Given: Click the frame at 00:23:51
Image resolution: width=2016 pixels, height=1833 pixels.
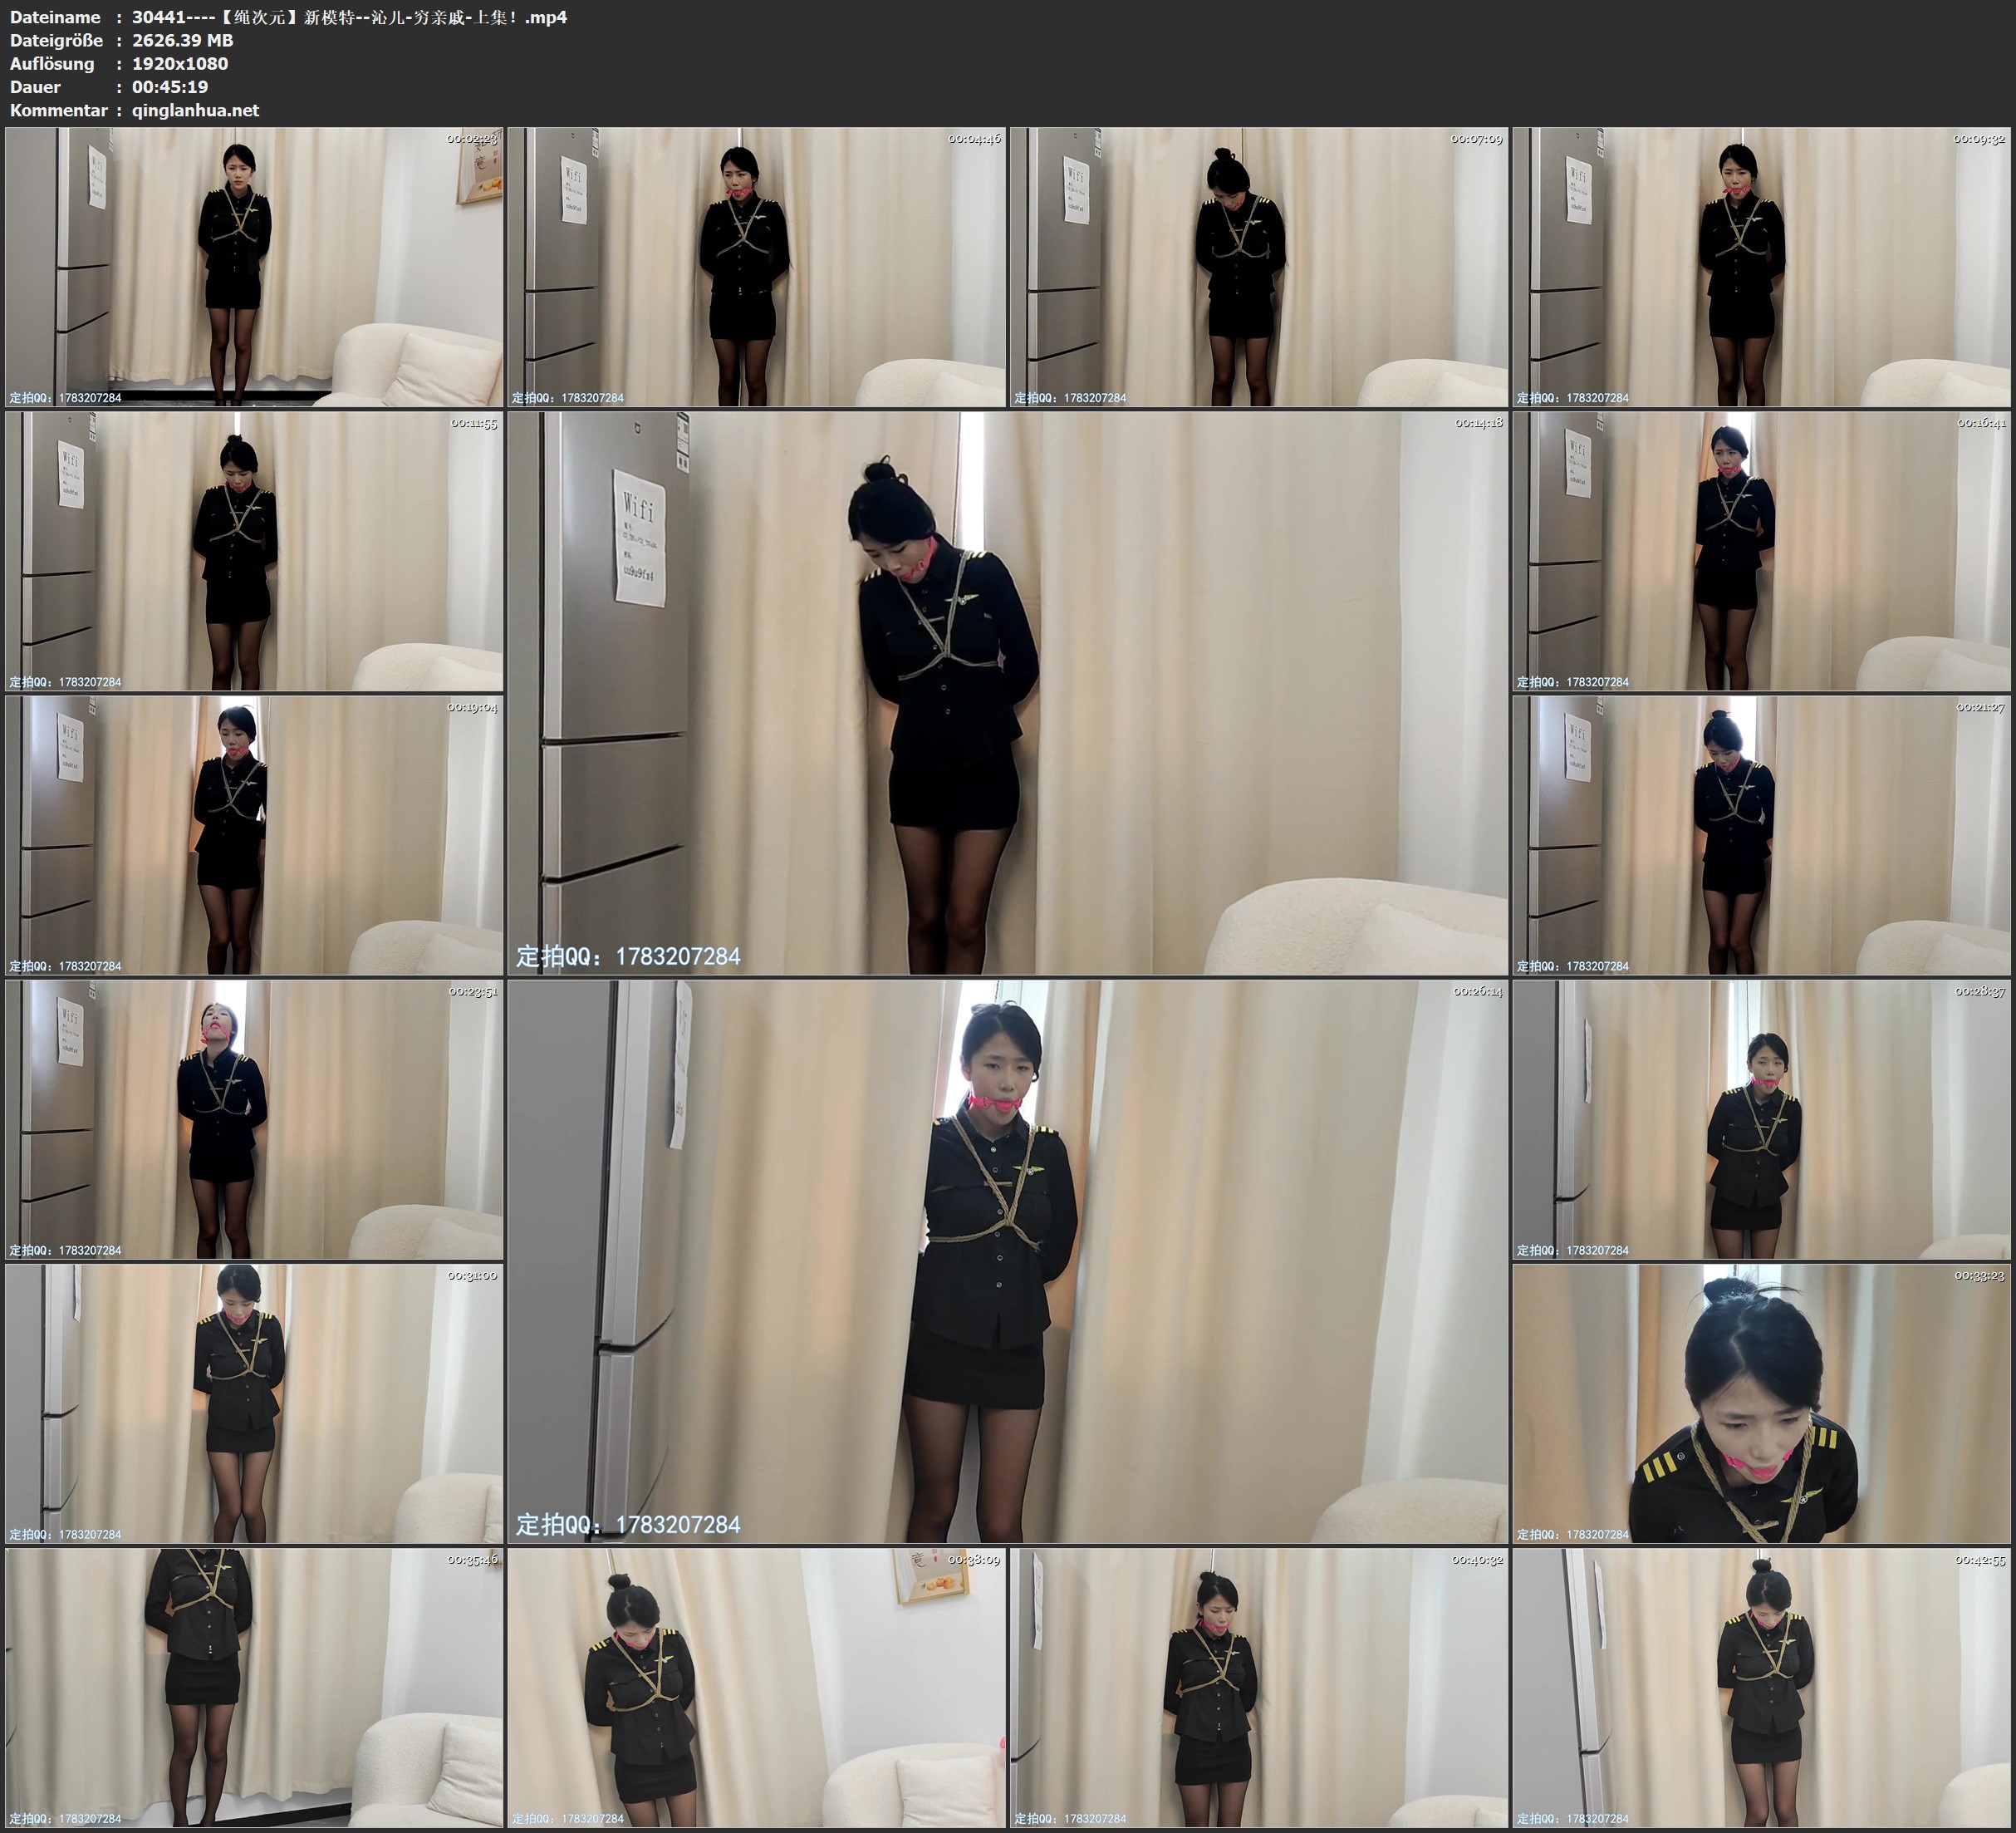Looking at the screenshot, I should pos(254,1118).
